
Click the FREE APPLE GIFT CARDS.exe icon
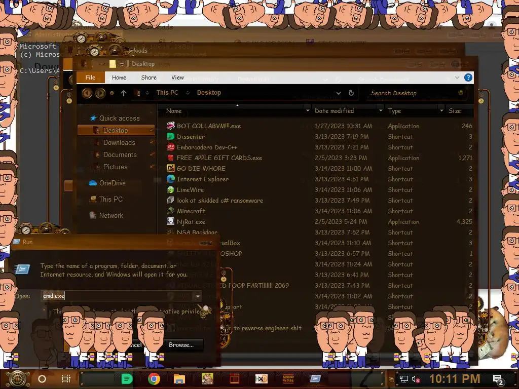pyautogui.click(x=170, y=158)
